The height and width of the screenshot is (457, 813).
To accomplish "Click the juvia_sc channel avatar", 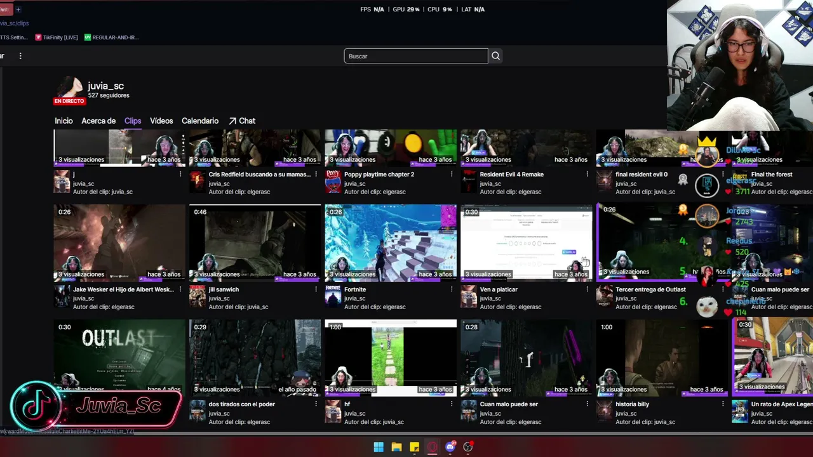I will [69, 88].
